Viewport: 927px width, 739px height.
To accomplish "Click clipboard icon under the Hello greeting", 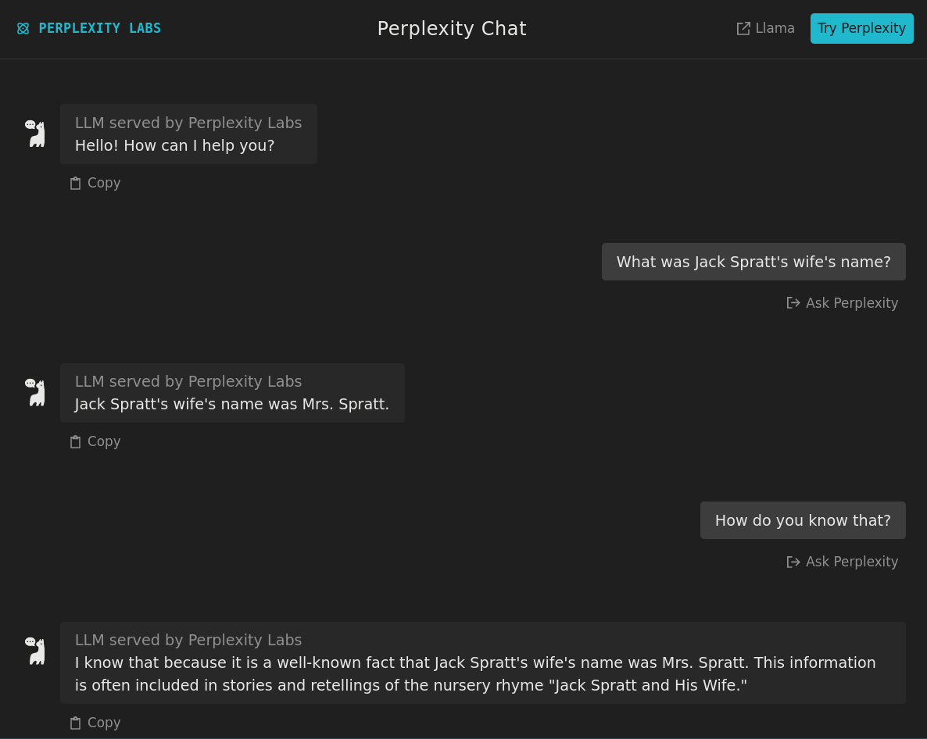I will tap(76, 184).
